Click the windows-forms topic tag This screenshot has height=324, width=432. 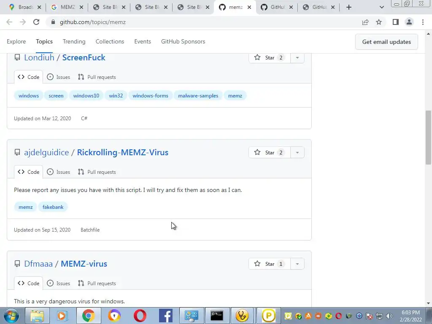point(151,96)
